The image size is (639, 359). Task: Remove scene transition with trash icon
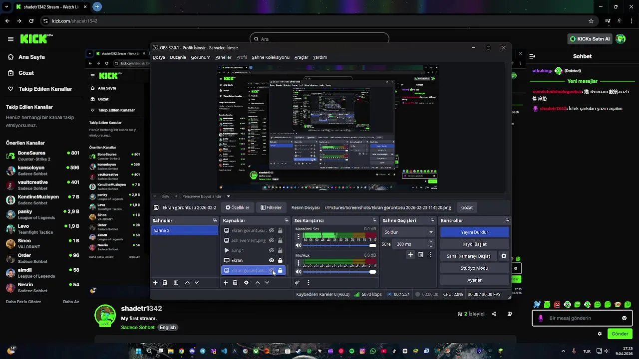click(x=421, y=255)
